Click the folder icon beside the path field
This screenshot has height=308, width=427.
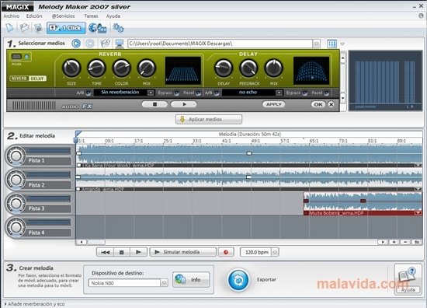point(105,44)
